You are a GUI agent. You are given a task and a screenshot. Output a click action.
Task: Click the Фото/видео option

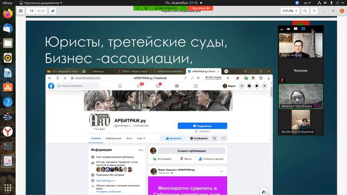[162, 159]
